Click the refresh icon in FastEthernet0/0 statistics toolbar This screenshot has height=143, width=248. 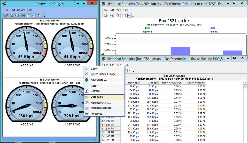coord(117,15)
